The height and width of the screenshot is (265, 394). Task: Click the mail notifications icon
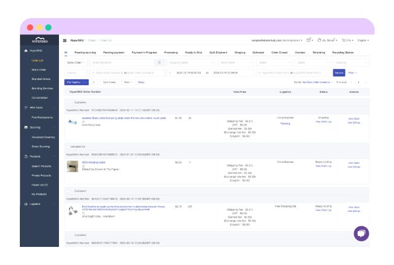(309, 40)
